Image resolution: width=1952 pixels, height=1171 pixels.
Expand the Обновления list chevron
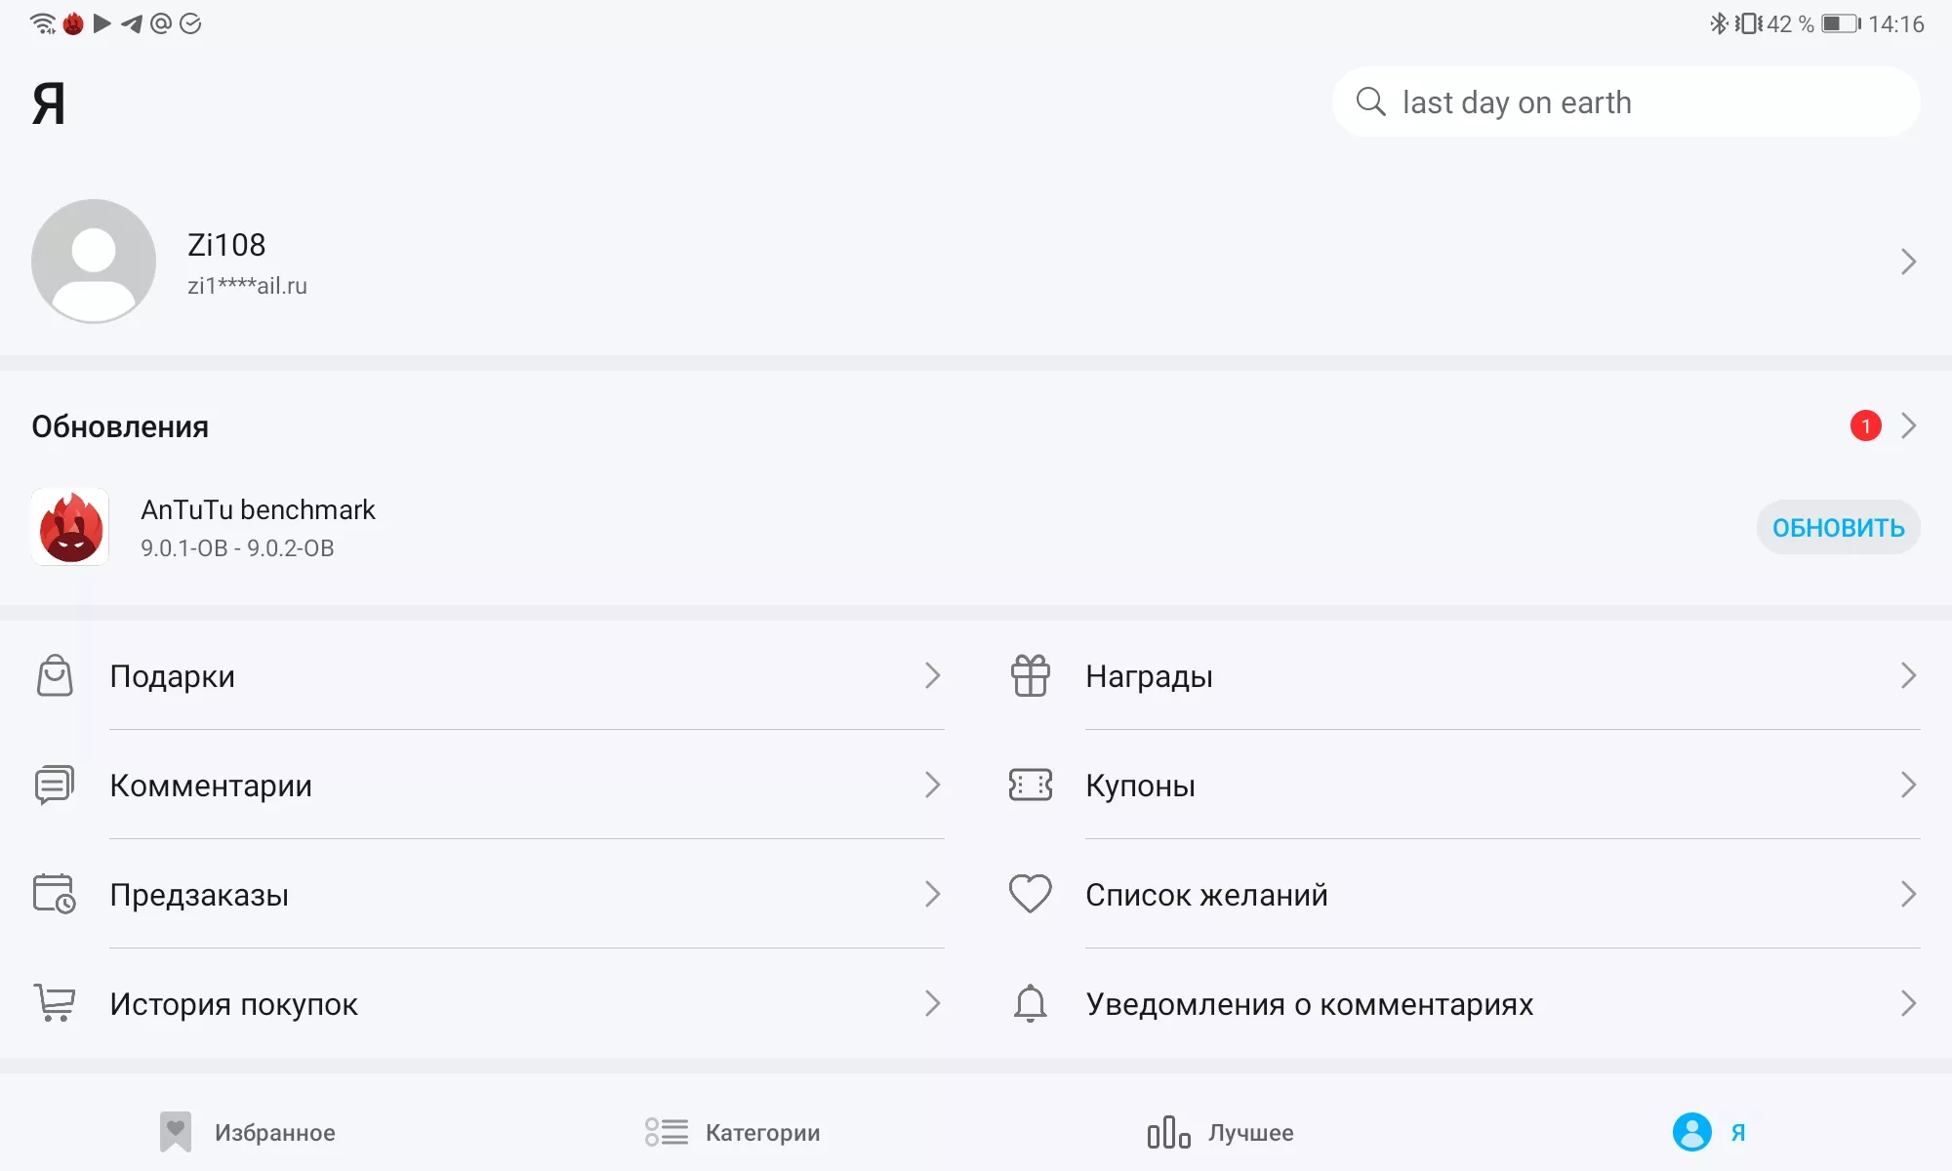tap(1908, 425)
